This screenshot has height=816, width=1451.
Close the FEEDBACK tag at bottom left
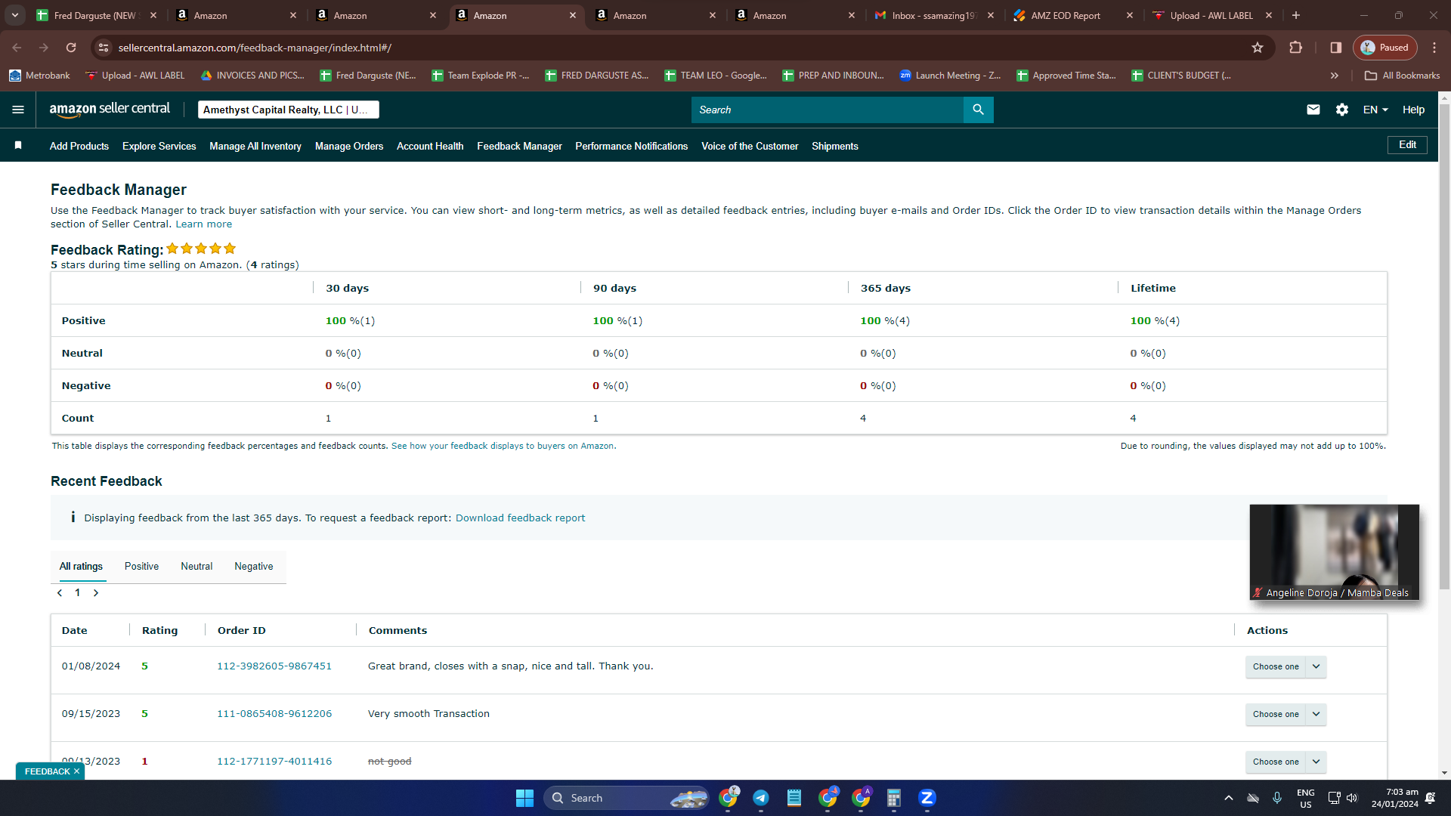tap(76, 771)
